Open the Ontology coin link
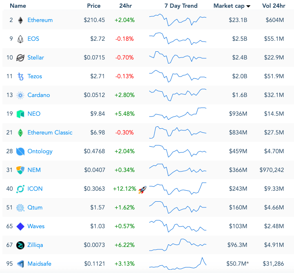This screenshot has width=294, height=273. tap(40, 151)
